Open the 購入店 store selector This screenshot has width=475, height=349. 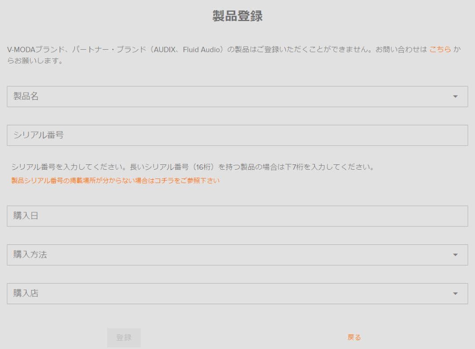[x=229, y=294]
